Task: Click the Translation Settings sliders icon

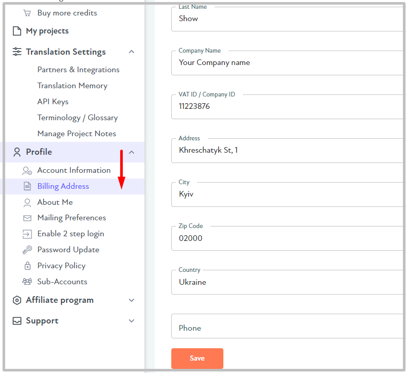Action: click(17, 52)
